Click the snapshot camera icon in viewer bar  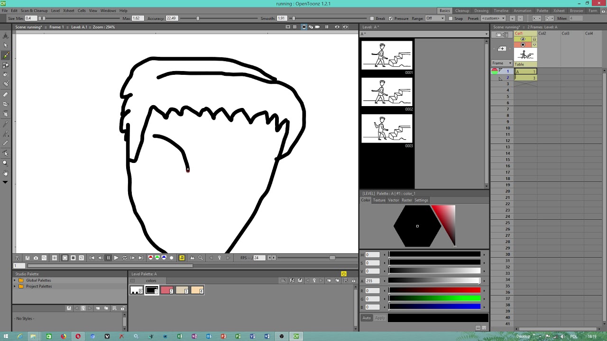(x=36, y=258)
